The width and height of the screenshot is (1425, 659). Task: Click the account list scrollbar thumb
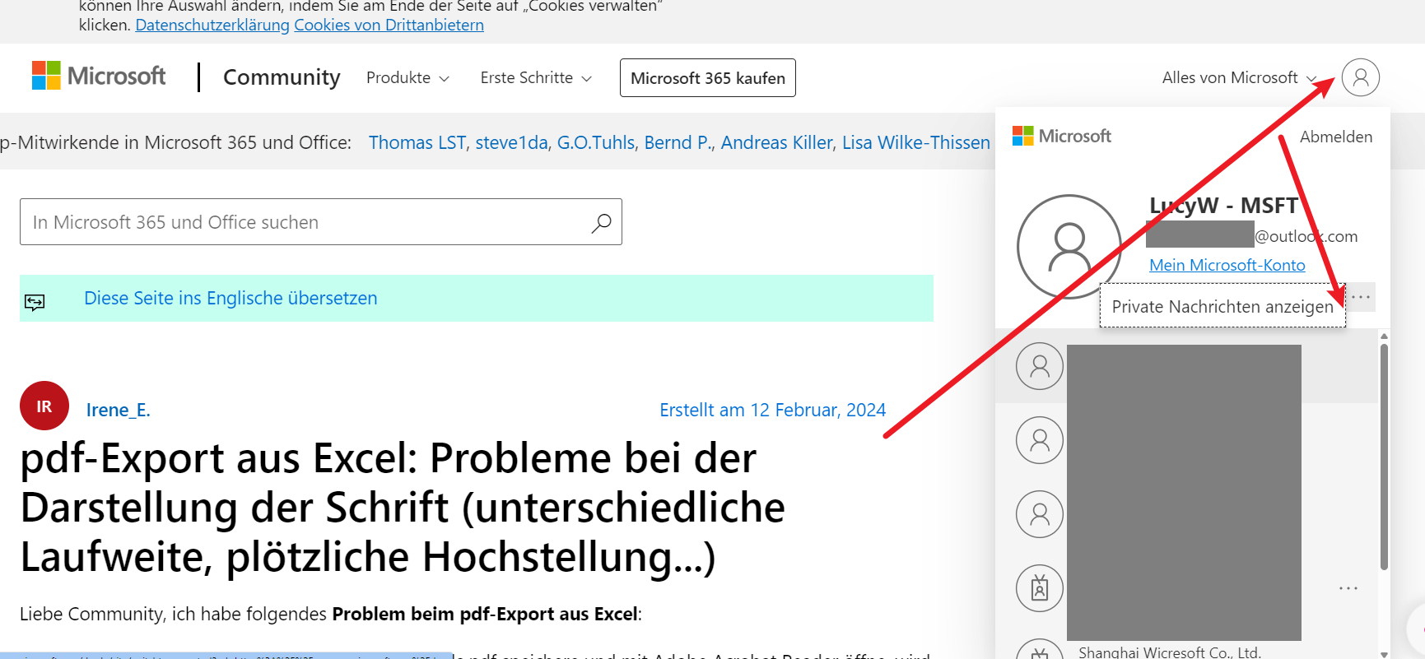click(1384, 457)
